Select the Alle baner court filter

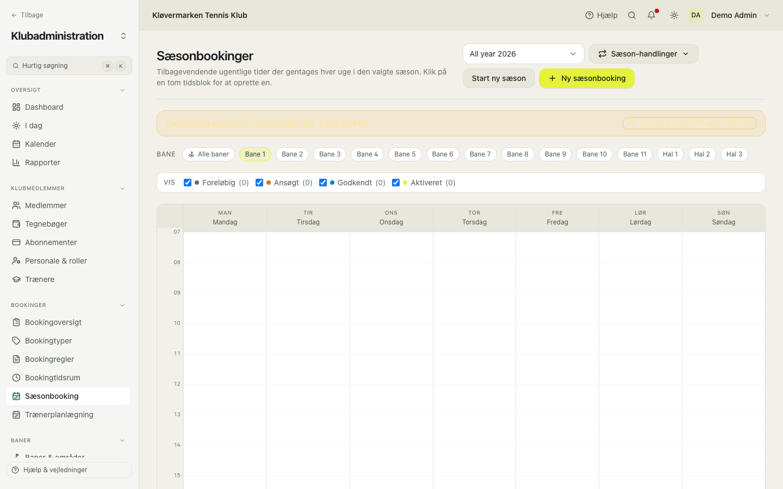tap(208, 154)
